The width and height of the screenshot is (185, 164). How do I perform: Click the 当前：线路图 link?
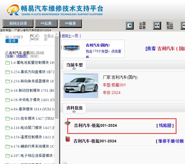(x=16, y=56)
